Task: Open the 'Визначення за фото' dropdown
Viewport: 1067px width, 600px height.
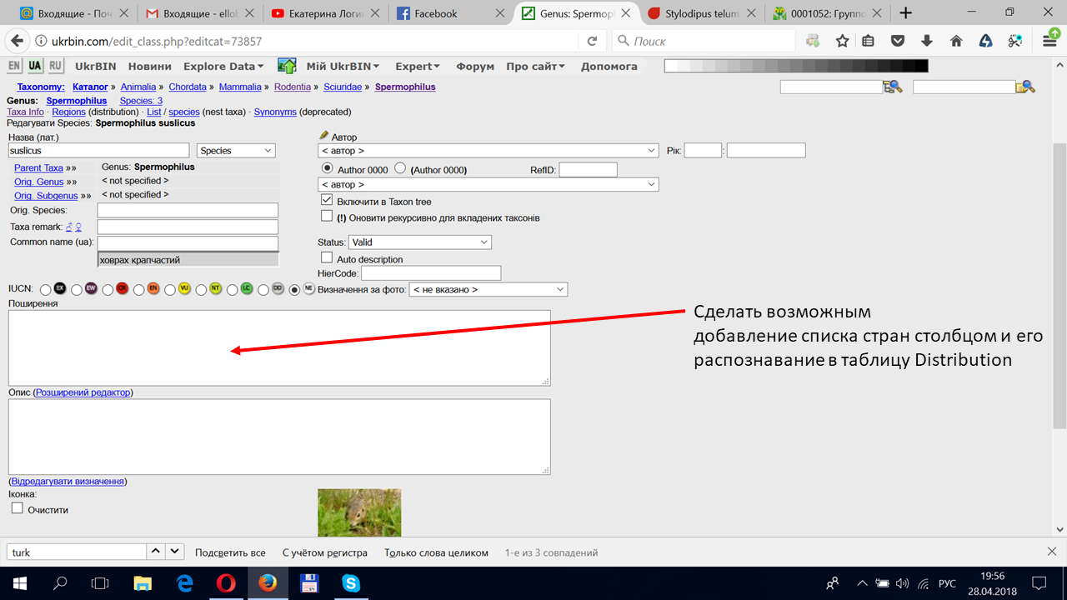Action: (x=488, y=289)
